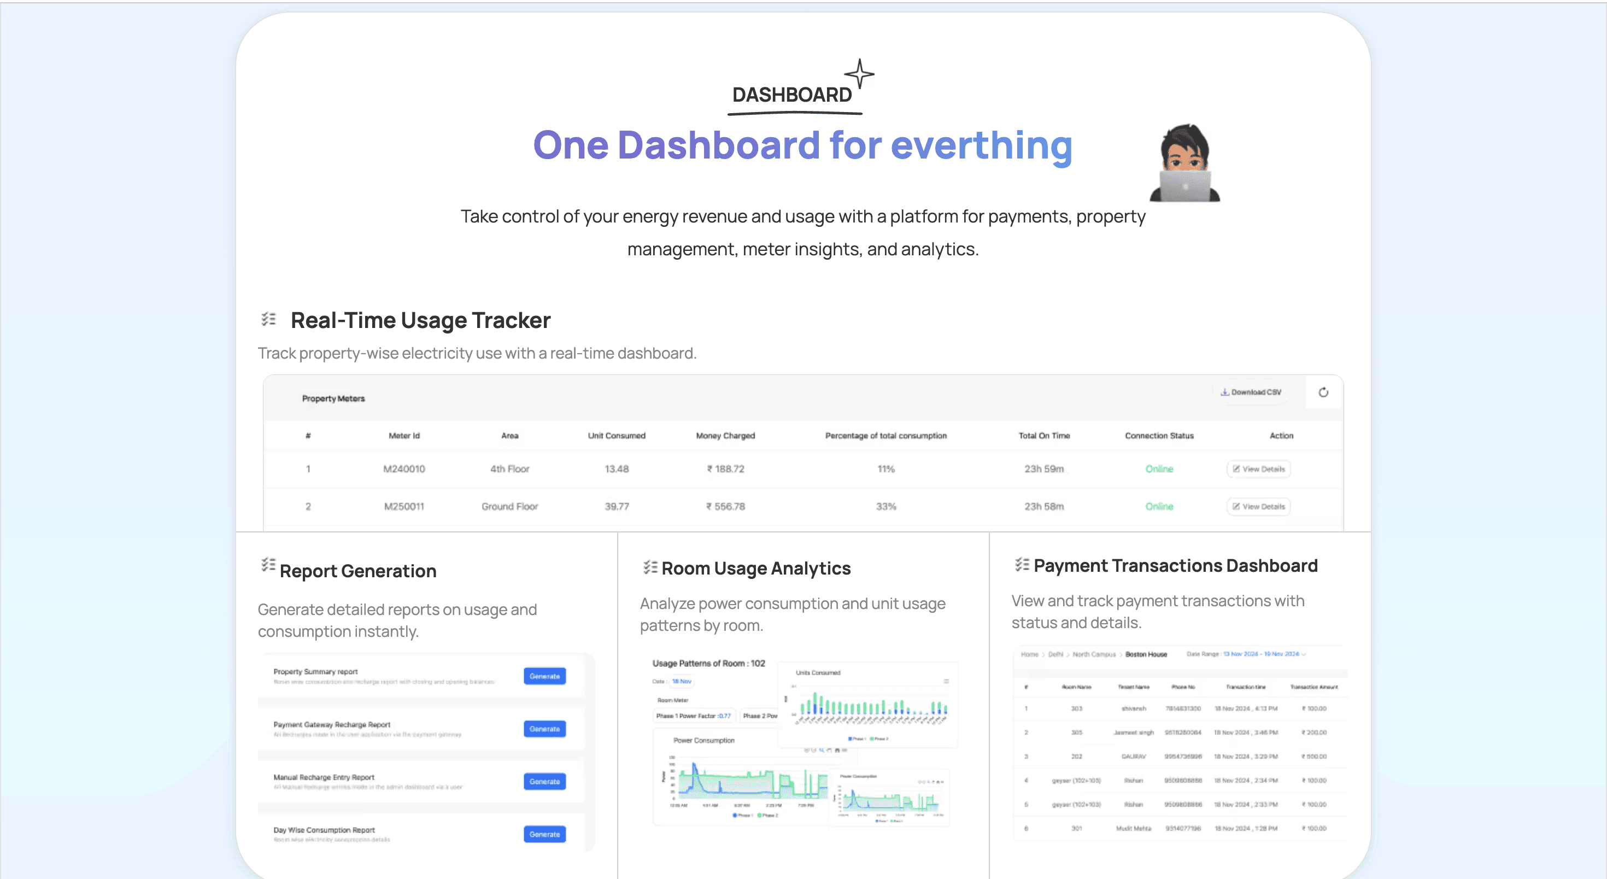The height and width of the screenshot is (879, 1607).
Task: Click the sparkle star icon above DASHBOARD
Action: point(859,74)
